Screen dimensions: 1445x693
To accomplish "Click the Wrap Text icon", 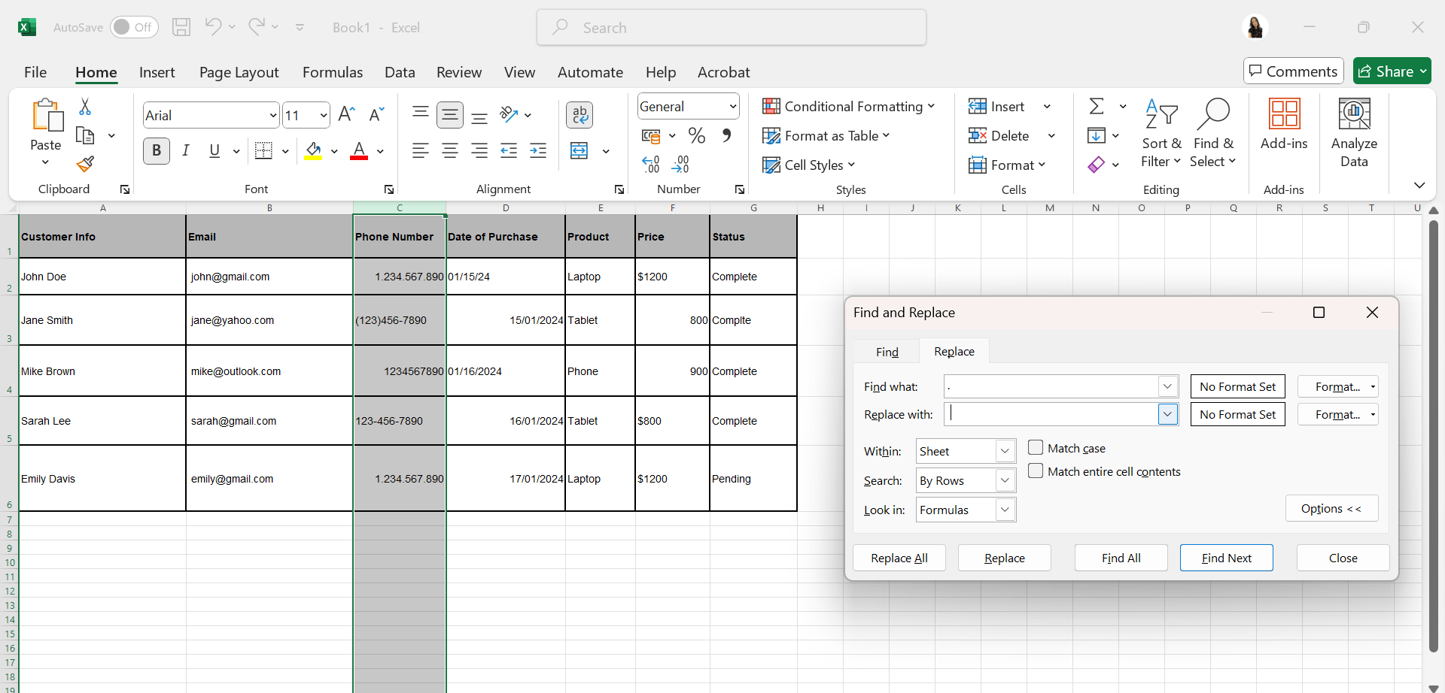I will 580,115.
